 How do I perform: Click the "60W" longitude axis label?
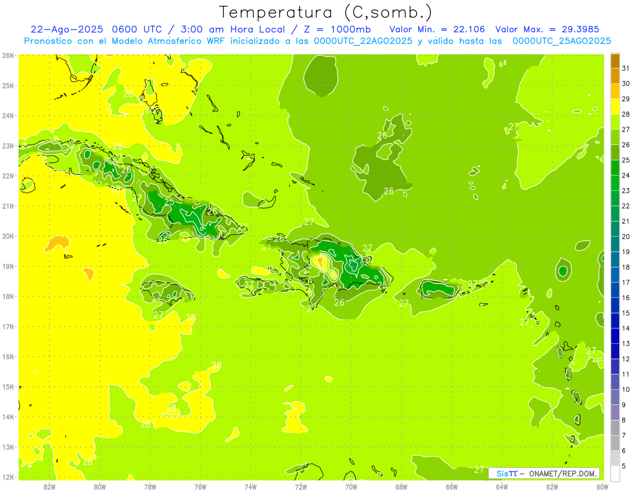click(603, 487)
